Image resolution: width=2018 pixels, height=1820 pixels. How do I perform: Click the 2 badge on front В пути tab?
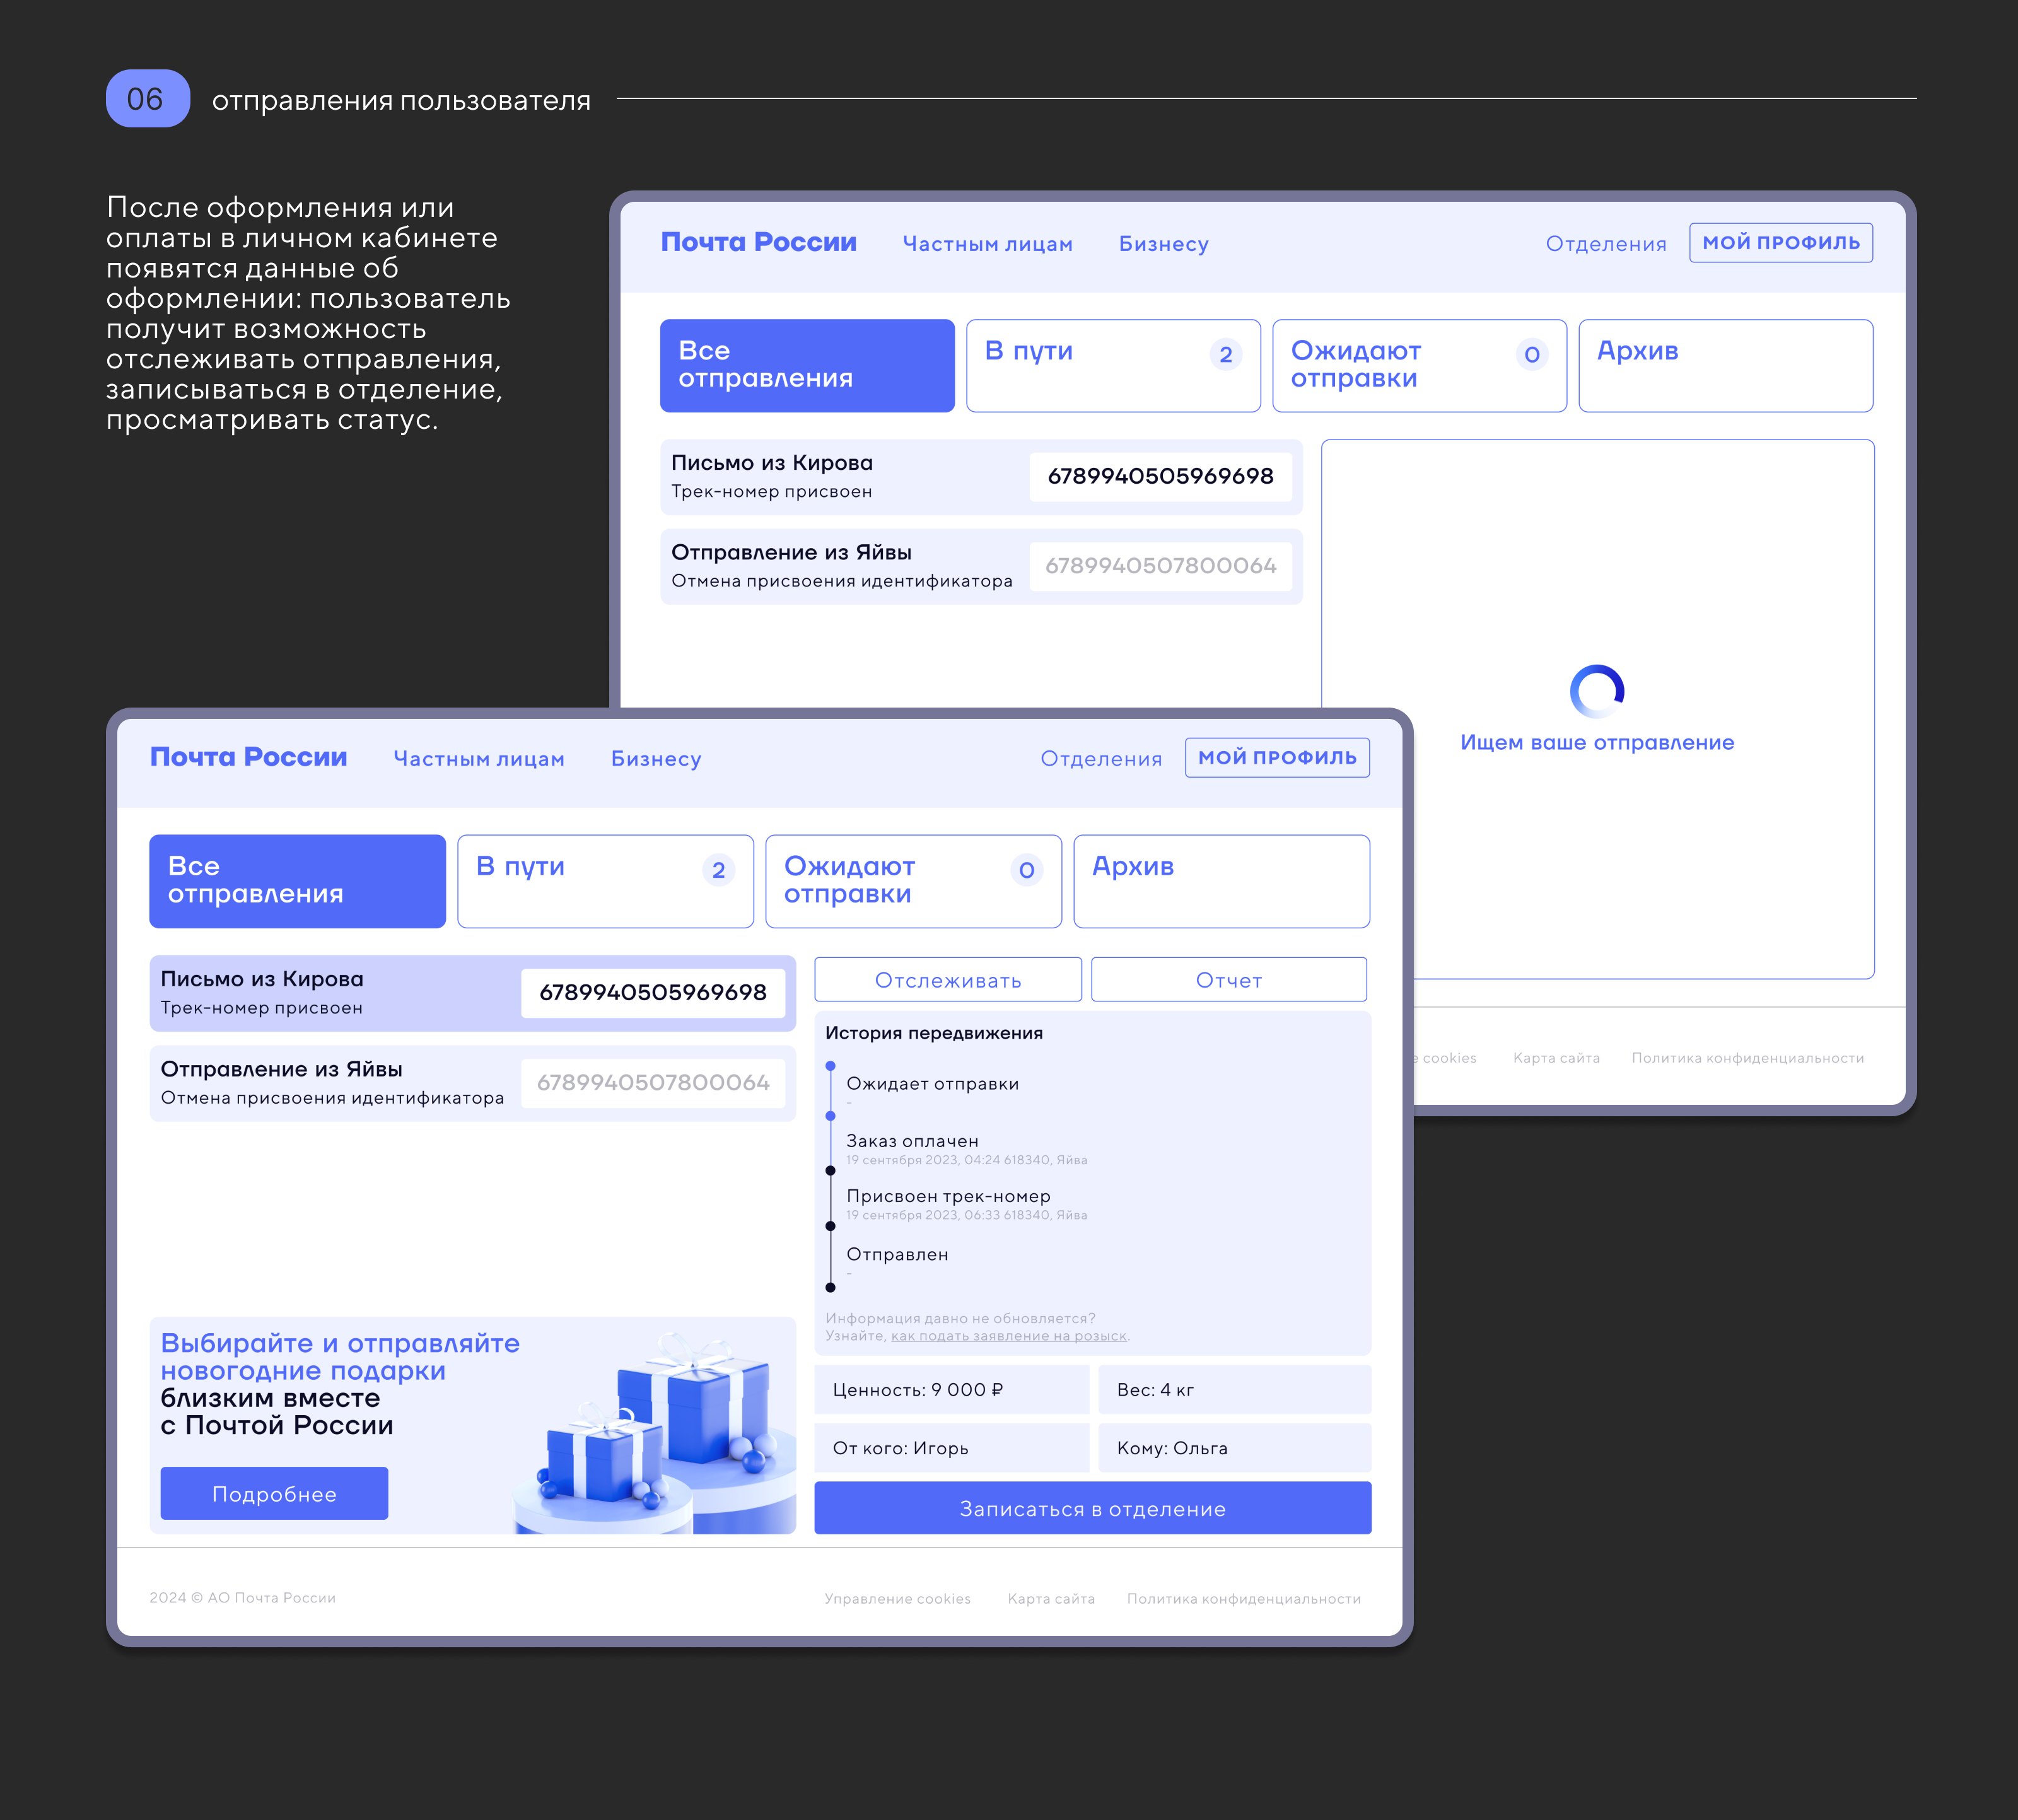[x=718, y=870]
